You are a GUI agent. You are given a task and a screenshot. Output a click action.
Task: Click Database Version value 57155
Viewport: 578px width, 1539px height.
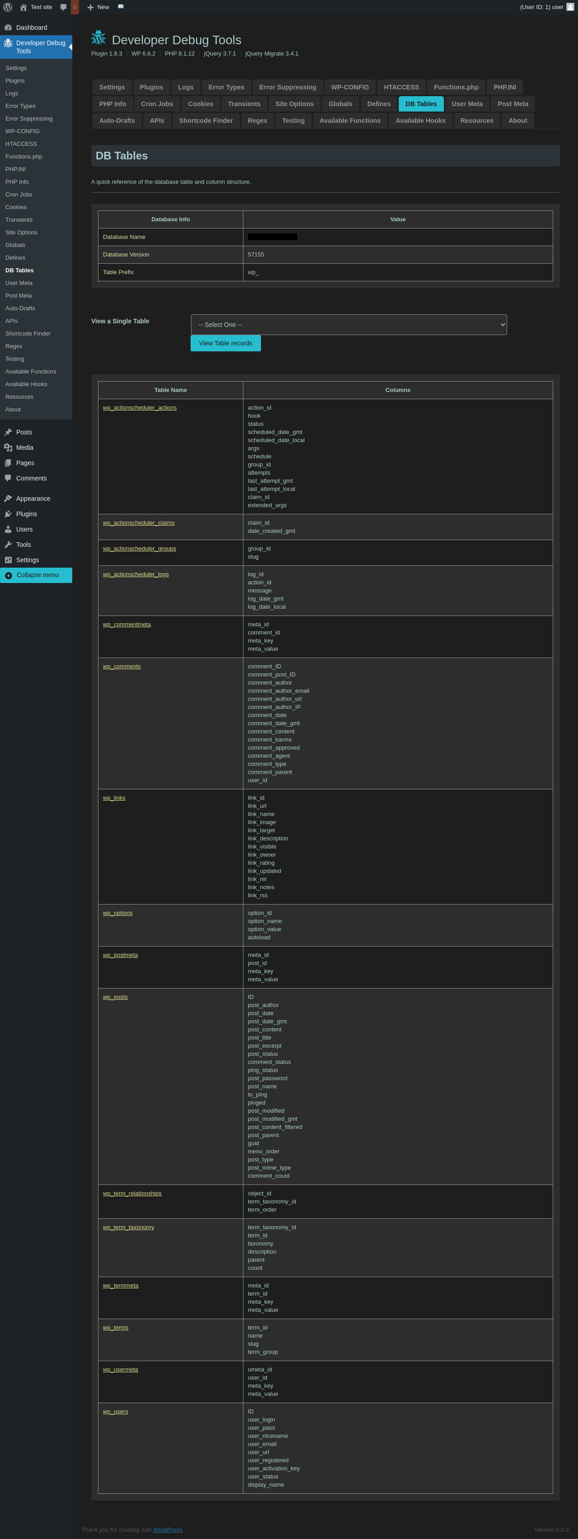click(x=256, y=255)
